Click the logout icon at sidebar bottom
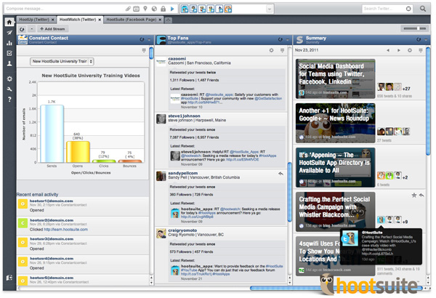This screenshot has height=298, width=436. point(9,278)
